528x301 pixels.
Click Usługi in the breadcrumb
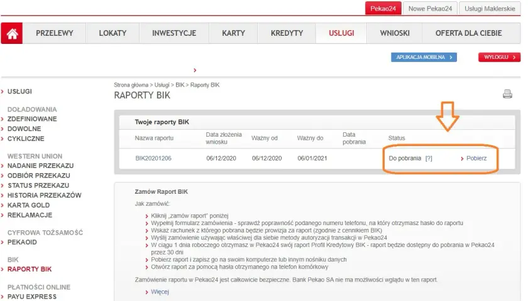pos(162,85)
